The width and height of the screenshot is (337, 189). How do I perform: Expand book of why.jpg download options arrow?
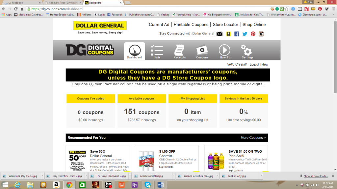262,176
